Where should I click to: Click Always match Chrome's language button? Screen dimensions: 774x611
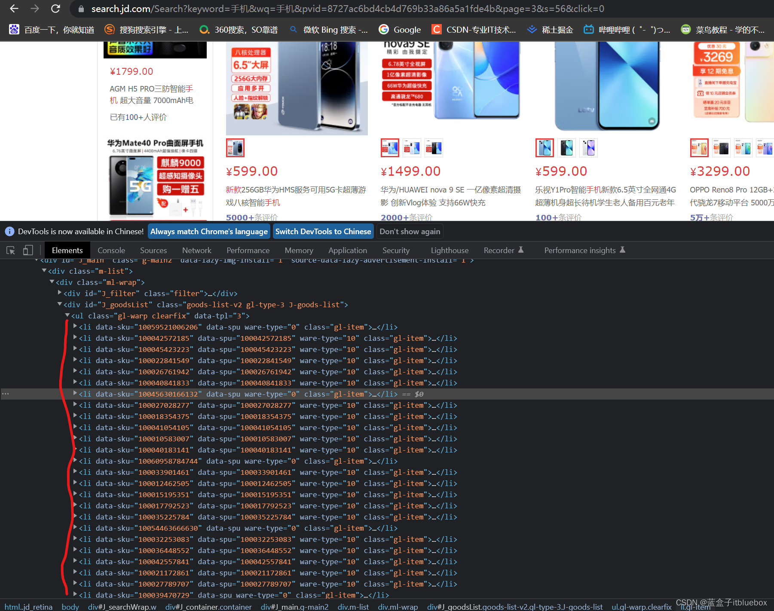coord(209,232)
